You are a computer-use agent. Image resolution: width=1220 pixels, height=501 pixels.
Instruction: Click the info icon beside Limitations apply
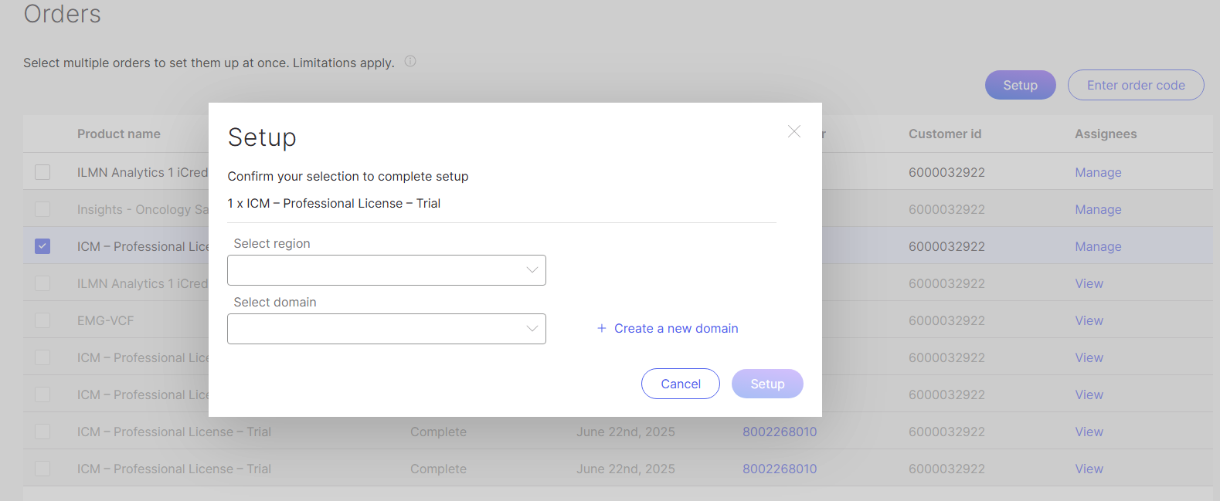coord(410,62)
